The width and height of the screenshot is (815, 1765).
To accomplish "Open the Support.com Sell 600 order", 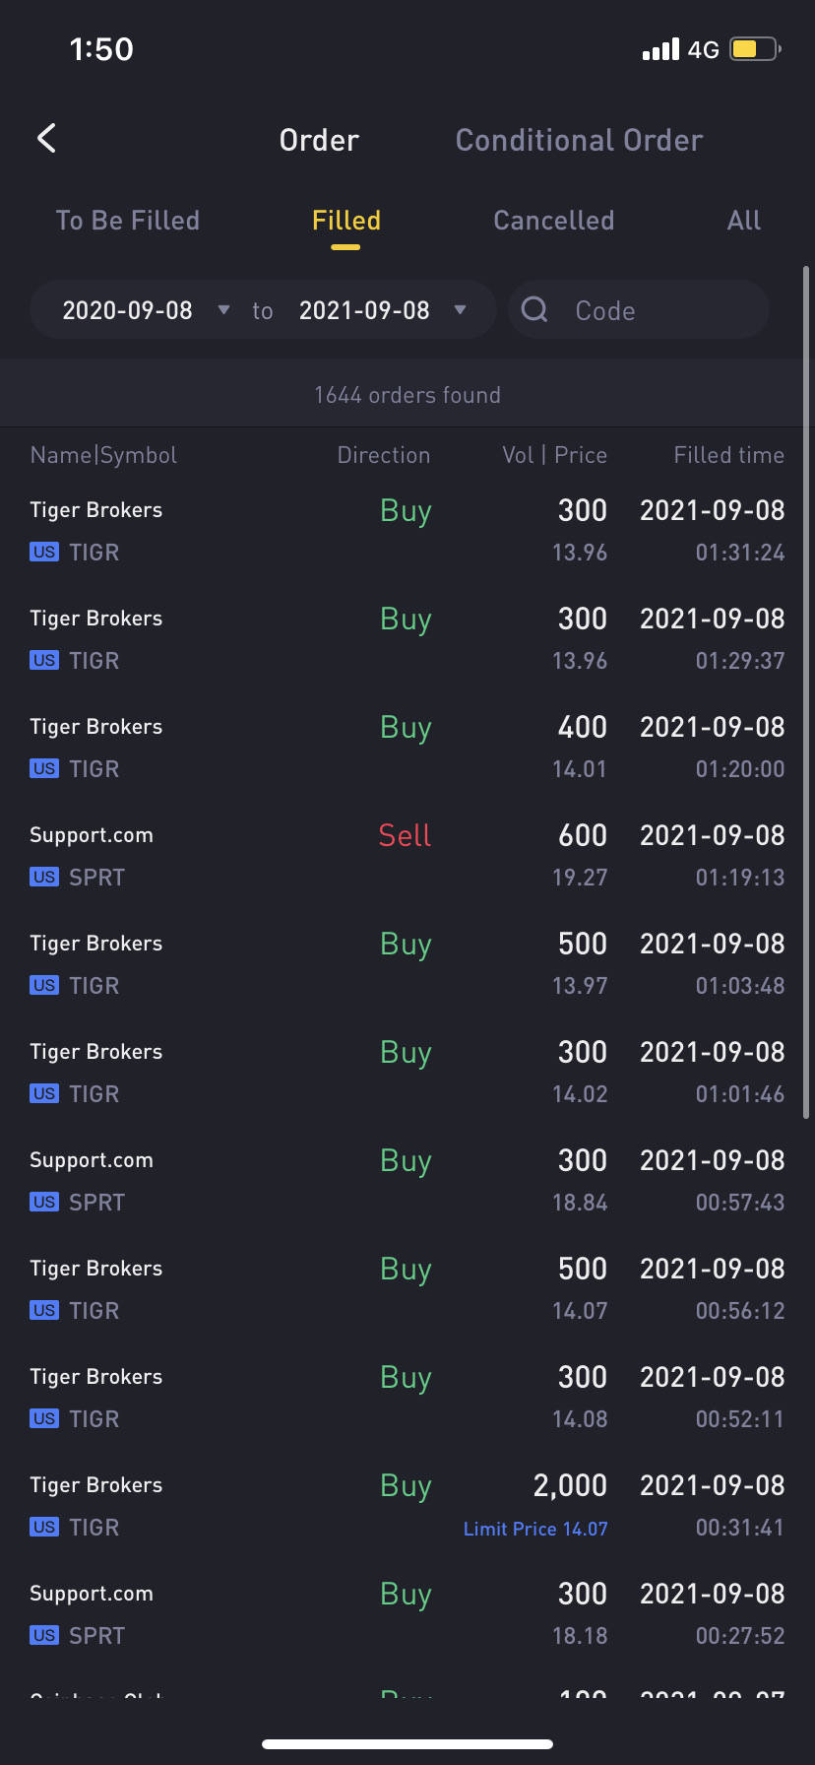I will (407, 855).
